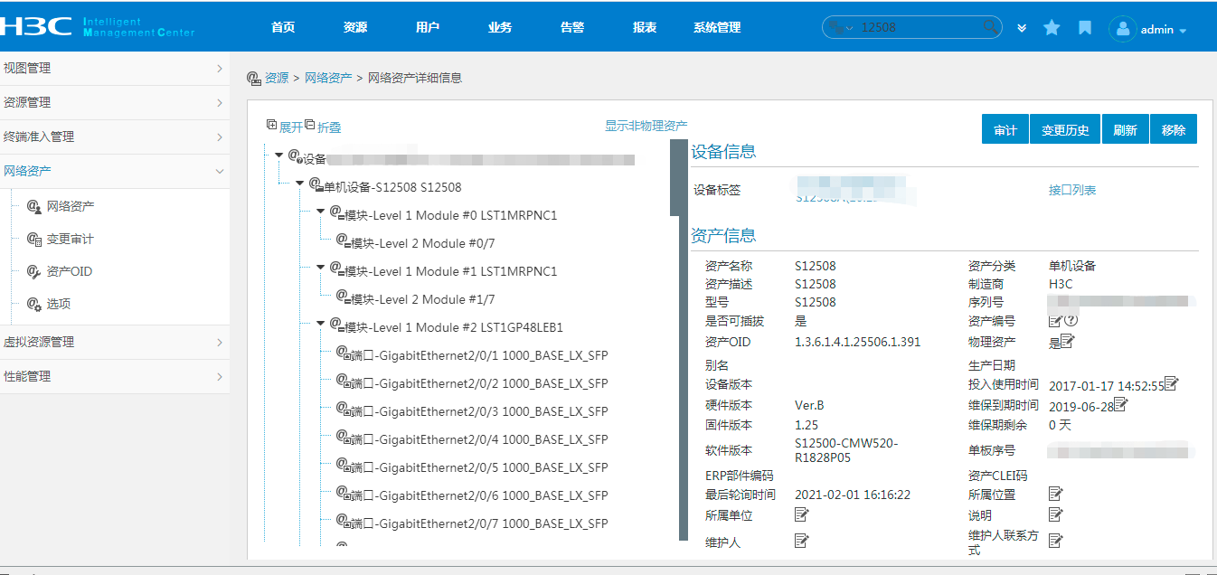Screen dimensions: 1217x575
Task: Click the help question icon beside 资产编号
Action: 1071,320
